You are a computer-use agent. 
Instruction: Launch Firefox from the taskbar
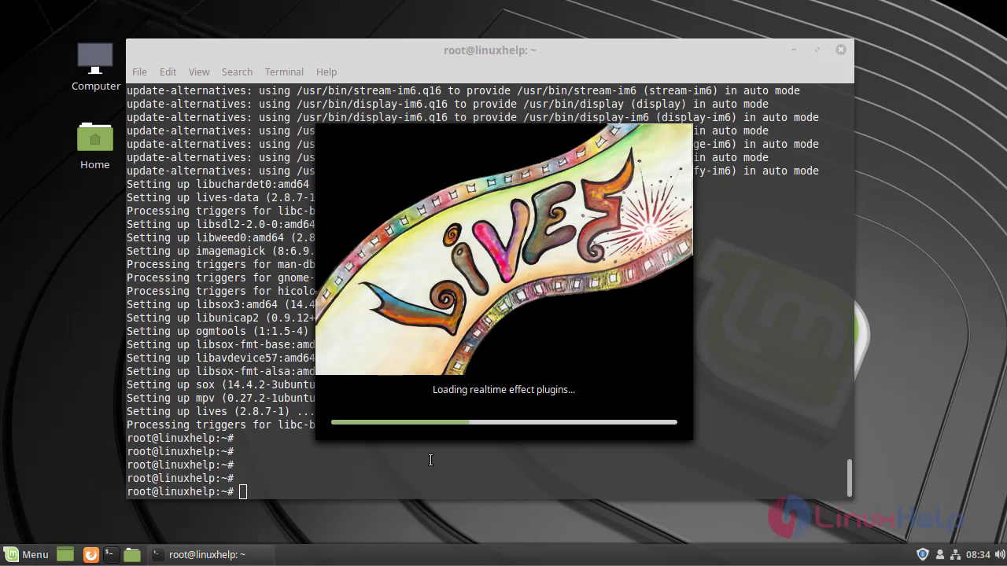coord(90,554)
